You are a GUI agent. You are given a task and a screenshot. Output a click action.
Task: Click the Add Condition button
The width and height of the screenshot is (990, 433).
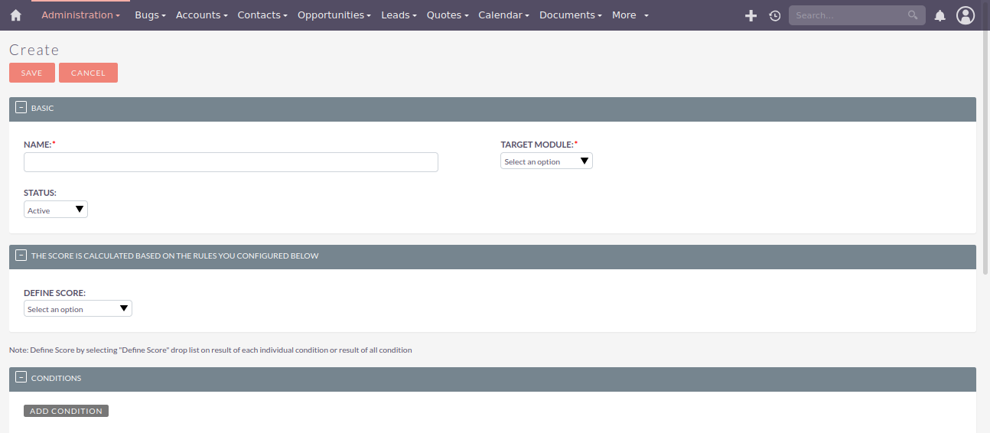tap(66, 411)
